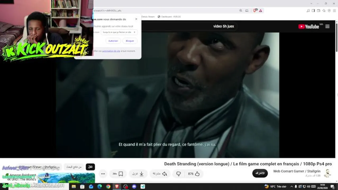Open the Brave wallet icon
Screen dimensions: 338x190
point(319,11)
